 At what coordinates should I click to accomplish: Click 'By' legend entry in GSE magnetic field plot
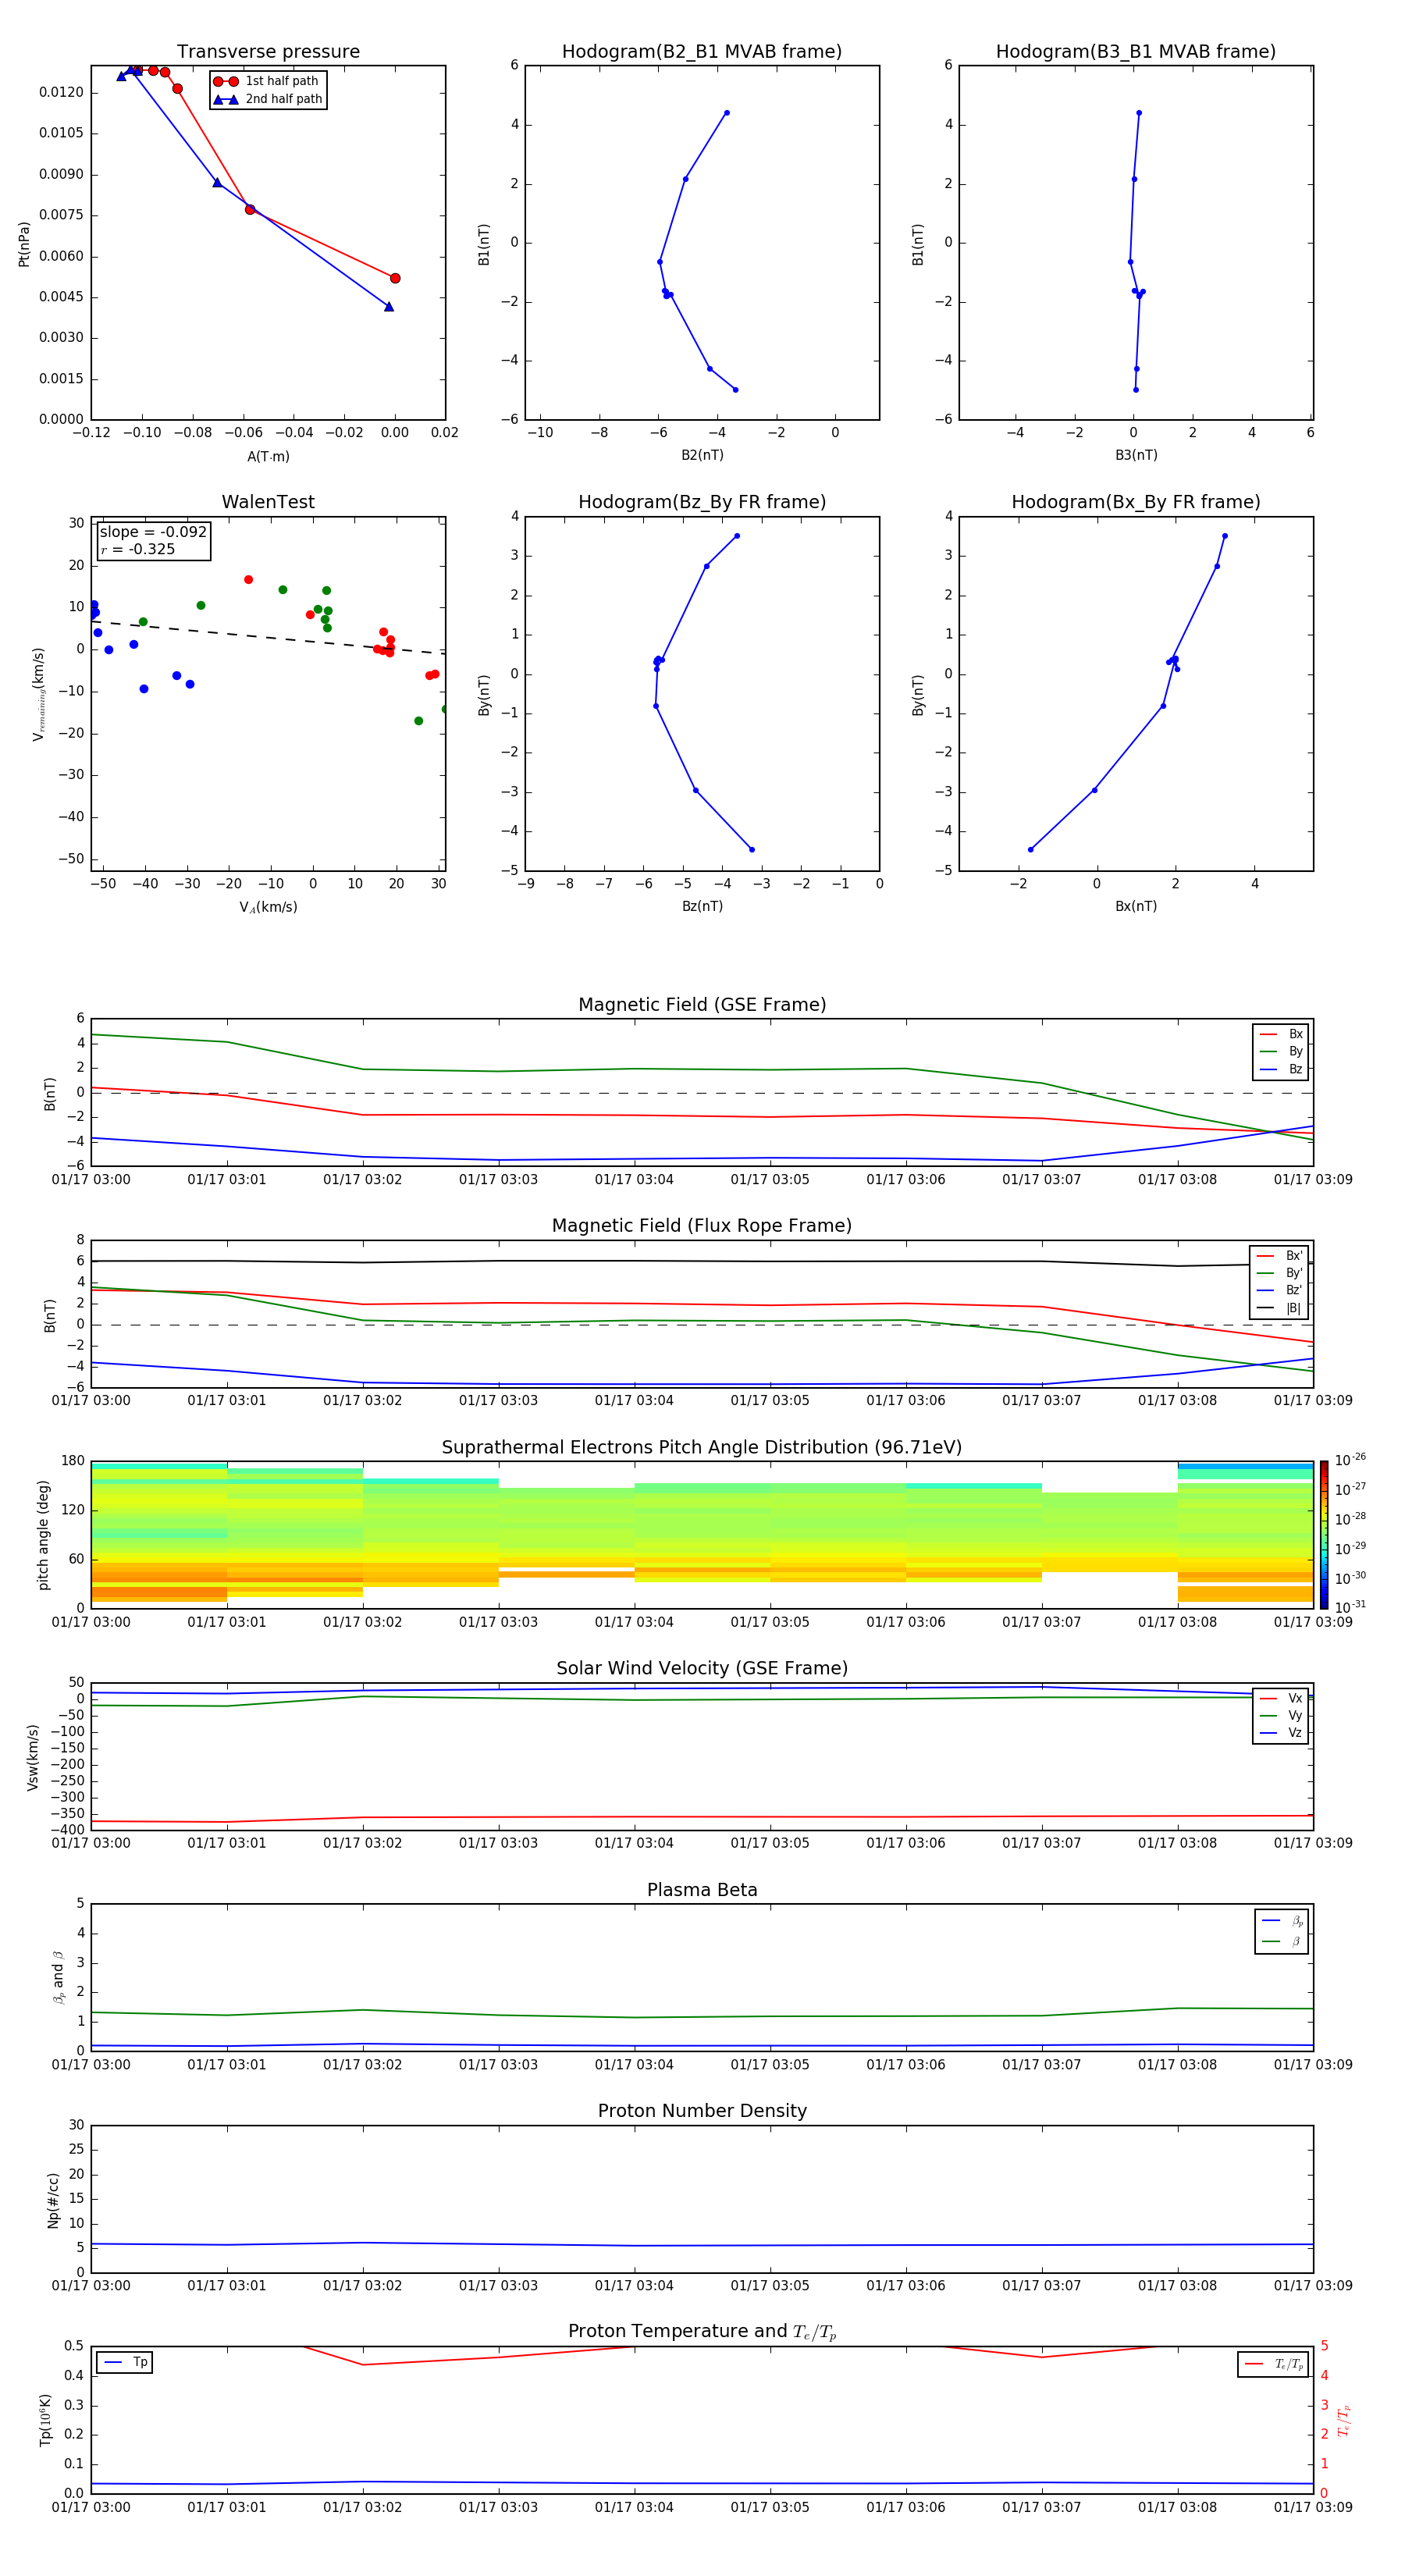[1281, 1051]
